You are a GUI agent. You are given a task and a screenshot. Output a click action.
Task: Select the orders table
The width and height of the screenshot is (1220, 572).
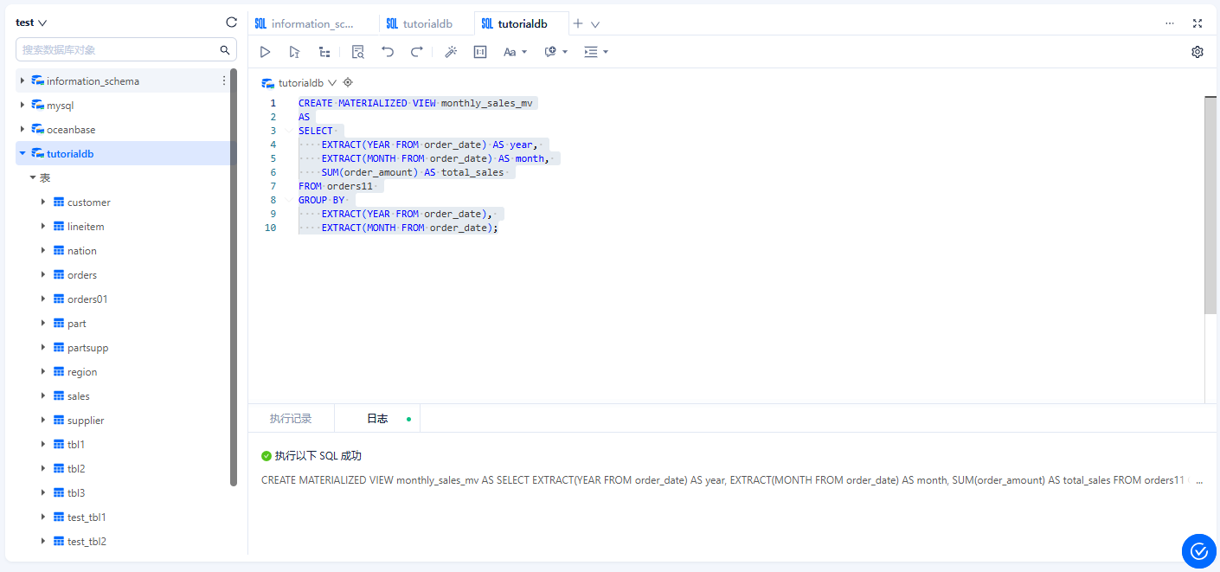click(82, 275)
